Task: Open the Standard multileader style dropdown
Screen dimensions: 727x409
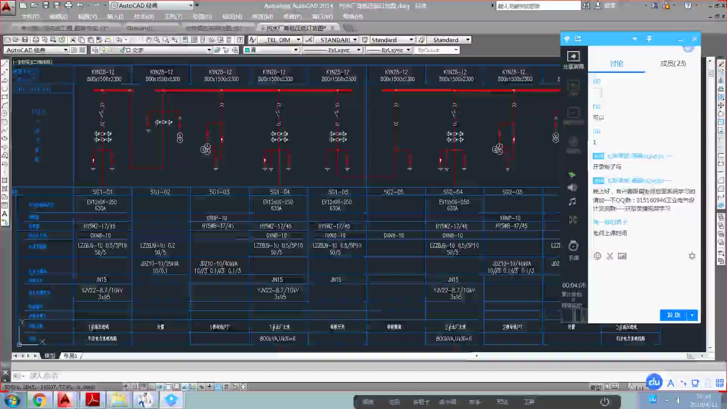Action: coord(468,40)
